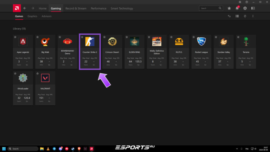Switch to the Graphics sub-tab
Image resolution: width=270 pixels, height=152 pixels.
point(32,16)
